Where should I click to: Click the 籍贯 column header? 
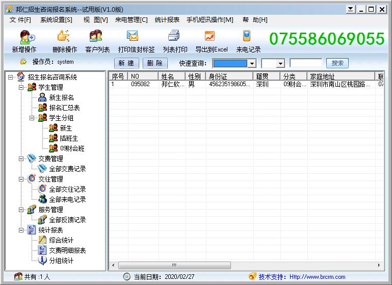click(267, 76)
